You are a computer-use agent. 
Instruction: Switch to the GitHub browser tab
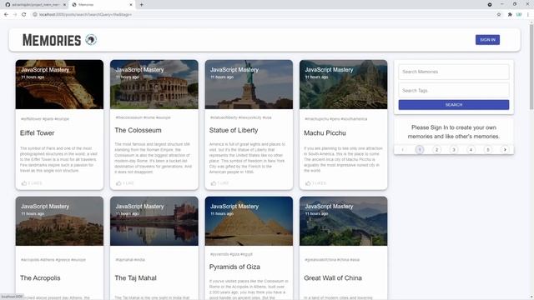pos(35,5)
